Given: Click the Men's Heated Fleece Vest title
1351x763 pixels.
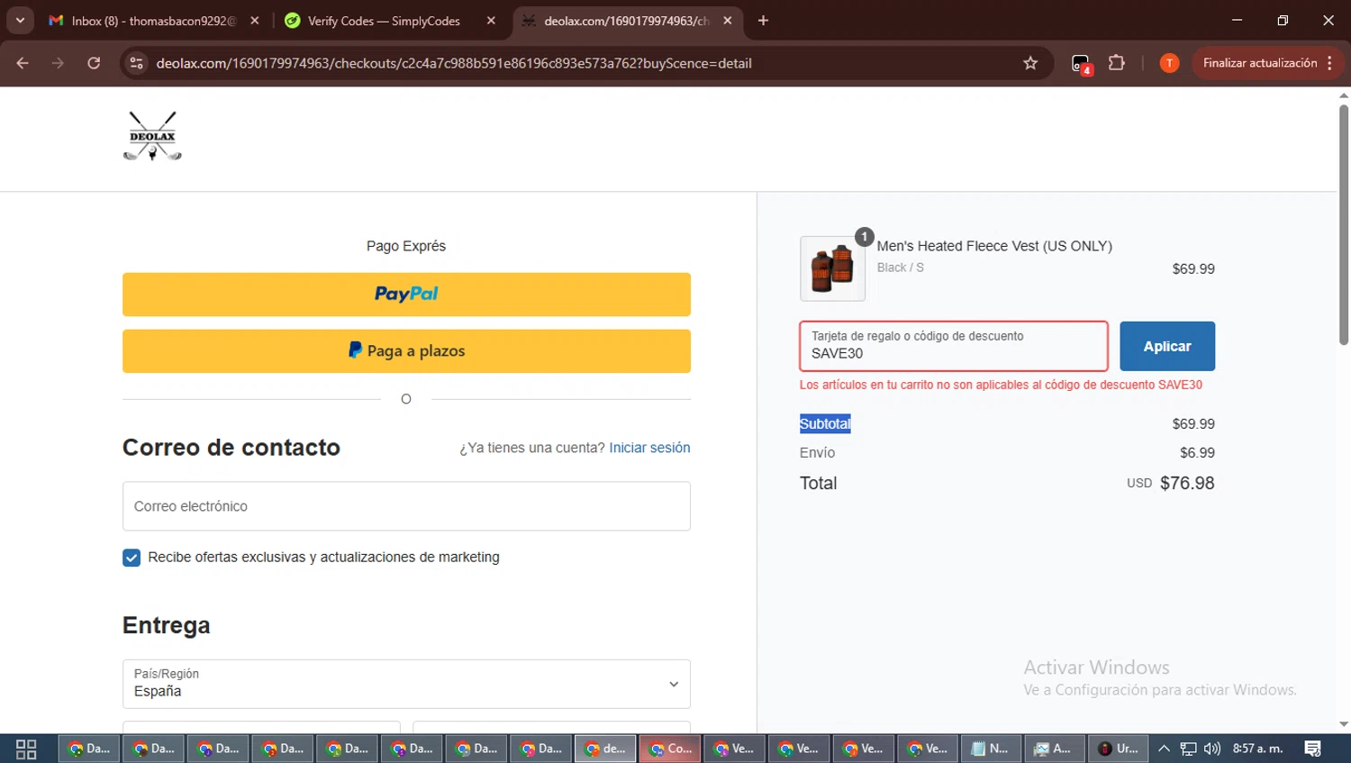Looking at the screenshot, I should click(994, 246).
